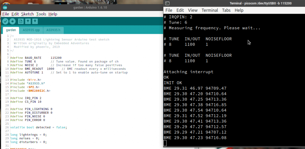Click the terminal cursor block at the prompt

165,143
